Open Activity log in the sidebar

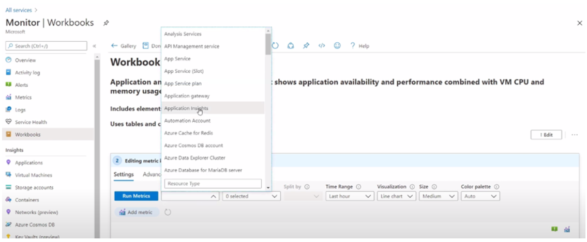click(x=27, y=72)
